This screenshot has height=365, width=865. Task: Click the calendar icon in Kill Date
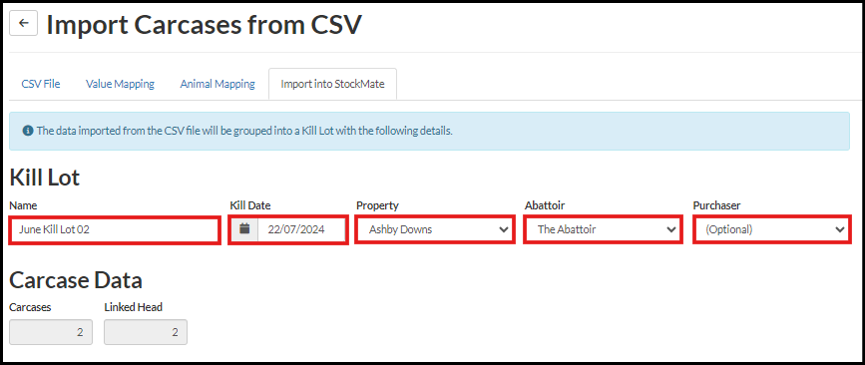(x=245, y=228)
